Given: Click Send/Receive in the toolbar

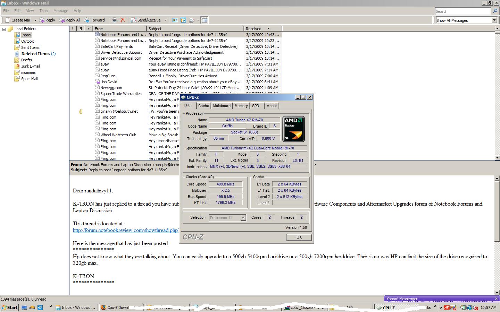Looking at the screenshot, I should pyautogui.click(x=146, y=20).
